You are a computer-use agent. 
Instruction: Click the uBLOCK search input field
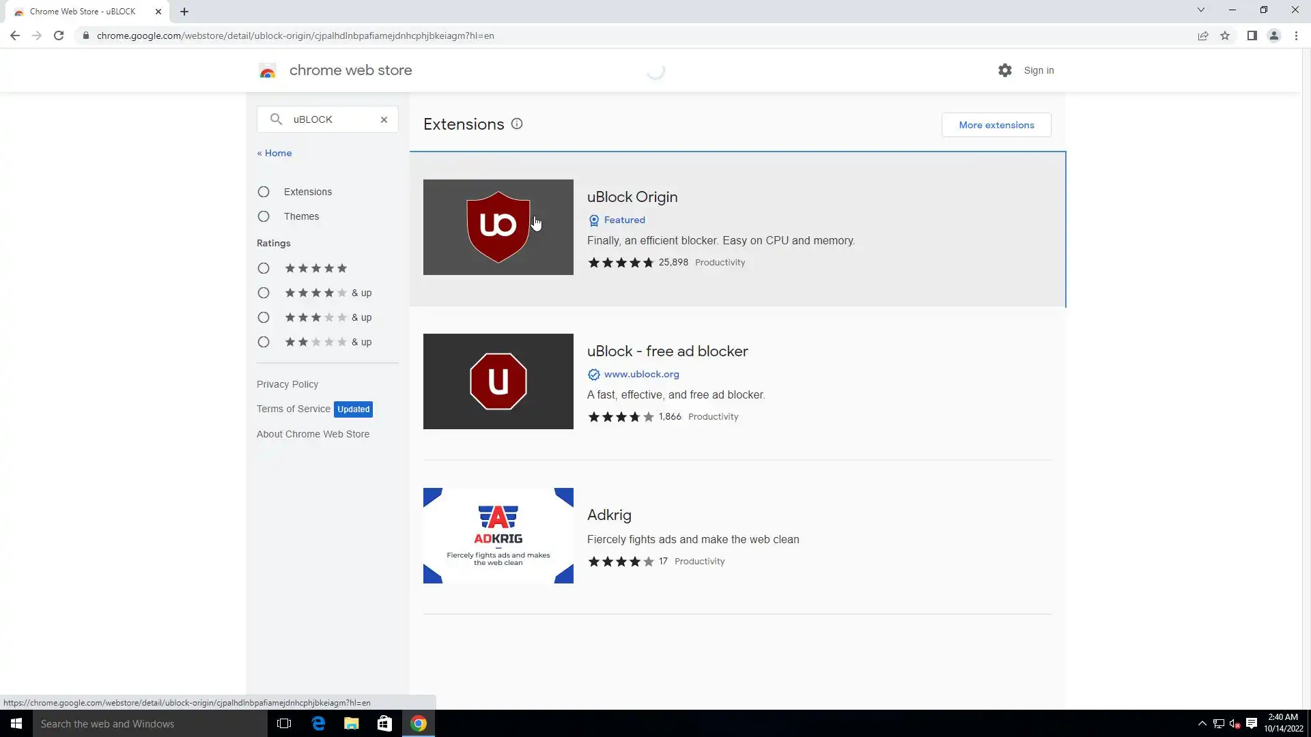[x=331, y=119]
